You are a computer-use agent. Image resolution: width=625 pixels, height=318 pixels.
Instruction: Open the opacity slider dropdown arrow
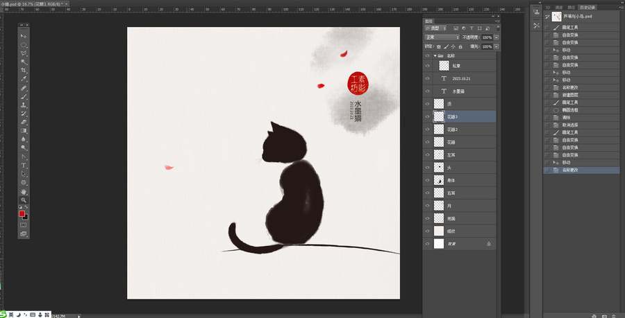pyautogui.click(x=497, y=37)
